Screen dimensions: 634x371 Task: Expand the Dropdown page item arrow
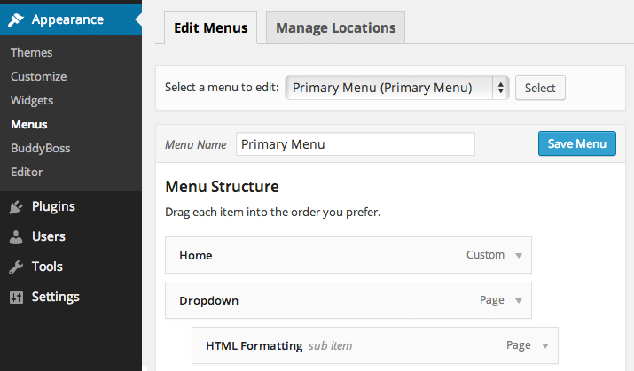519,301
